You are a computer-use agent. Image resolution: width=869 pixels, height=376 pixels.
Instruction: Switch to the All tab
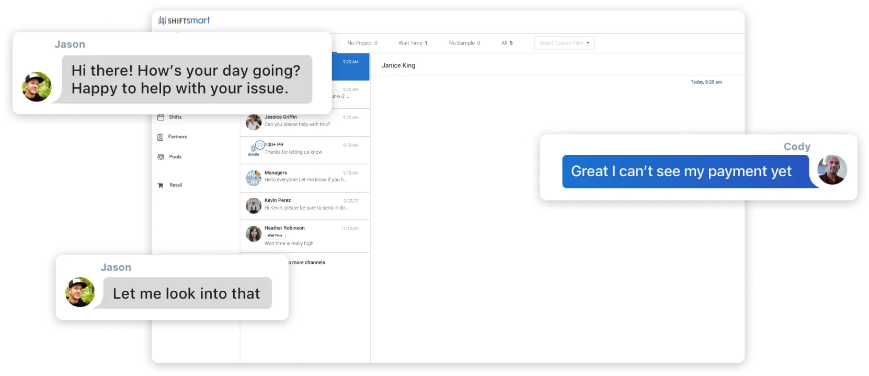tap(507, 43)
